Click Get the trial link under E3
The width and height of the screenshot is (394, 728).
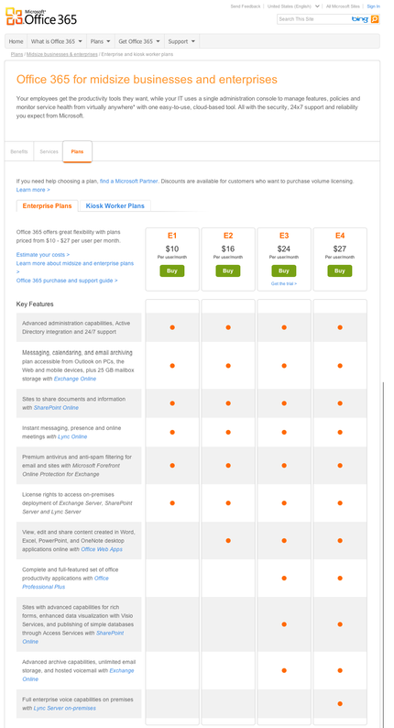[284, 283]
